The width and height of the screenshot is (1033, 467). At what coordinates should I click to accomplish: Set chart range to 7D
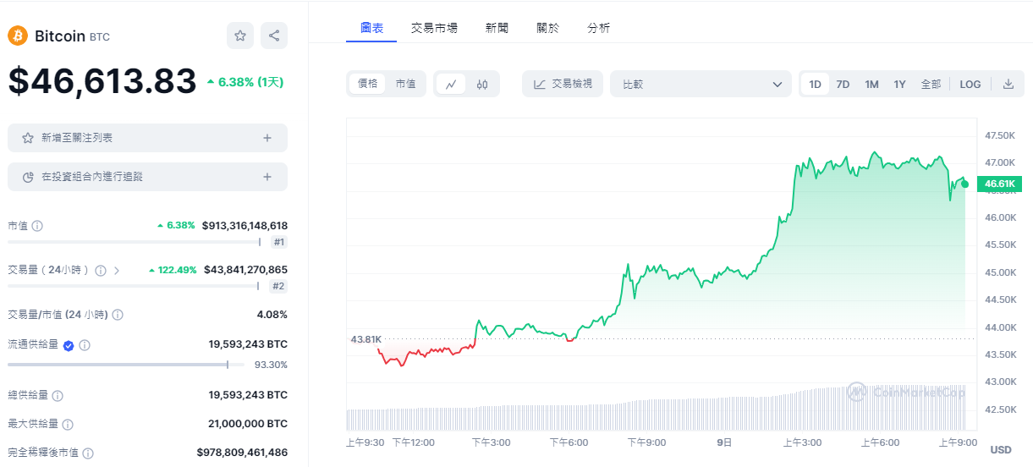tap(843, 84)
